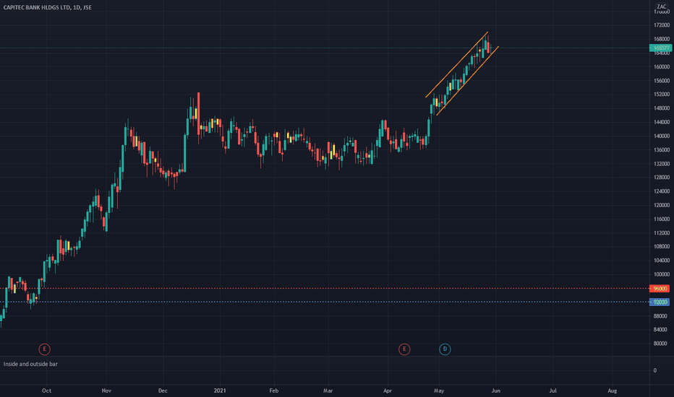Click the May dividend D marker

click(445, 349)
